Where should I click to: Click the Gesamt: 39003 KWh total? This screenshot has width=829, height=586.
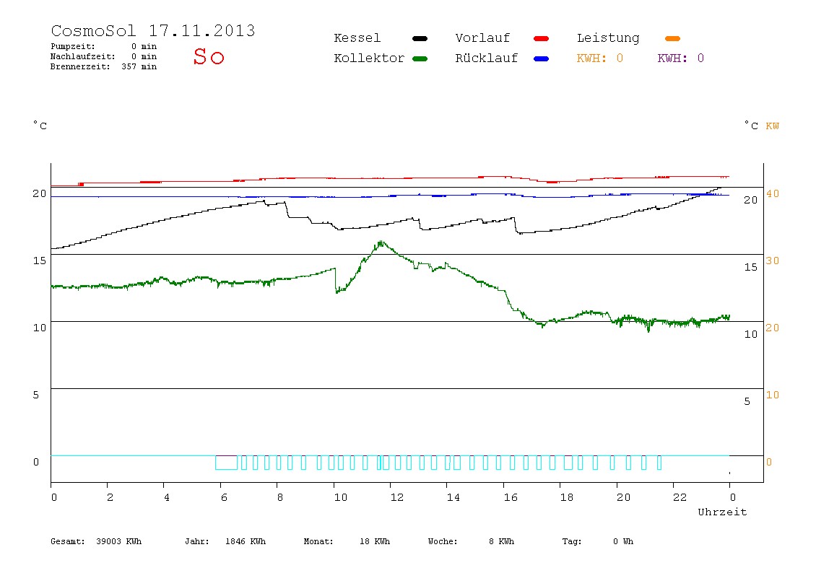tap(96, 541)
